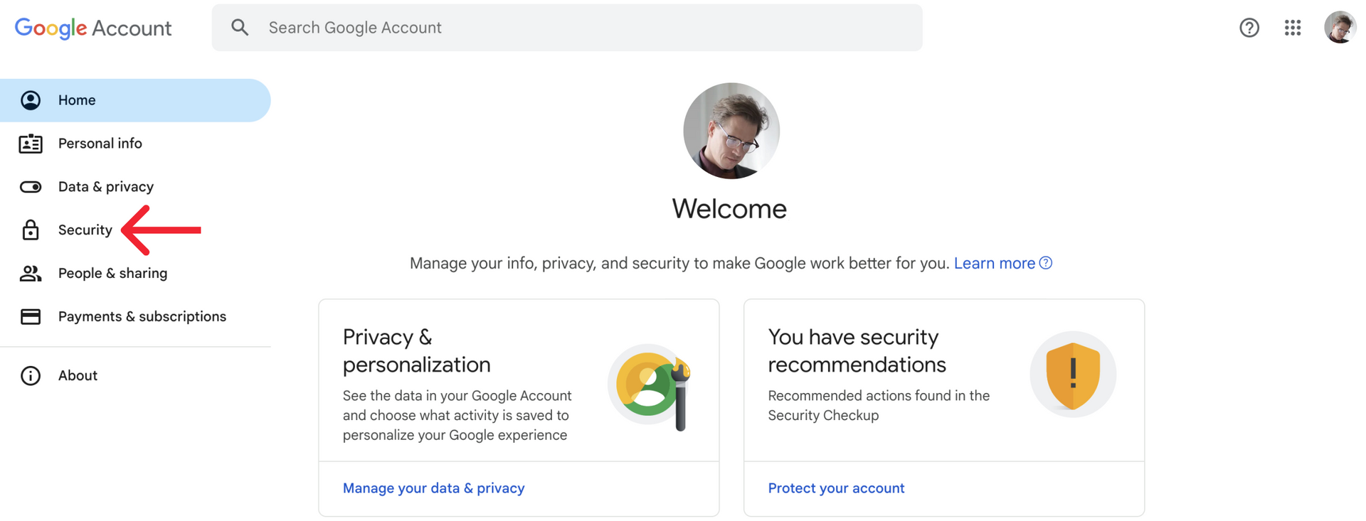Click Manage your data & privacy link
Image resolution: width=1366 pixels, height=521 pixels.
[434, 488]
